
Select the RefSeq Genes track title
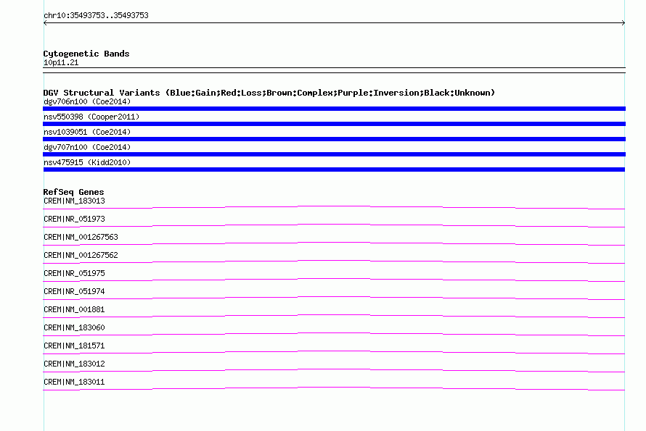(x=73, y=192)
